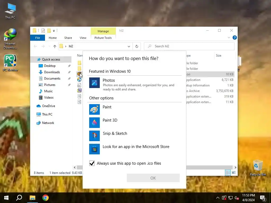The height and width of the screenshot is (203, 271).
Task: Click the Microsoft Store icon
Action: (x=94, y=149)
